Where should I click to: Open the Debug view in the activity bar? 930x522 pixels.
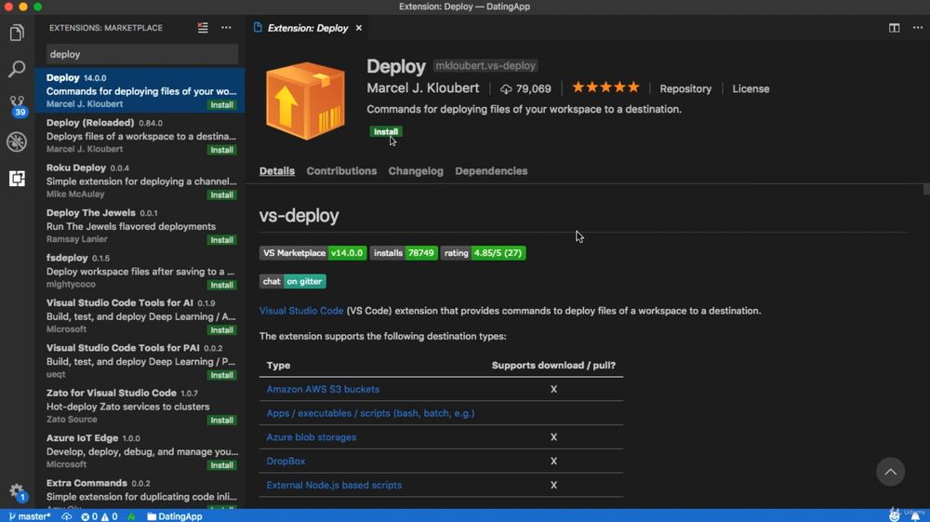[x=17, y=141]
